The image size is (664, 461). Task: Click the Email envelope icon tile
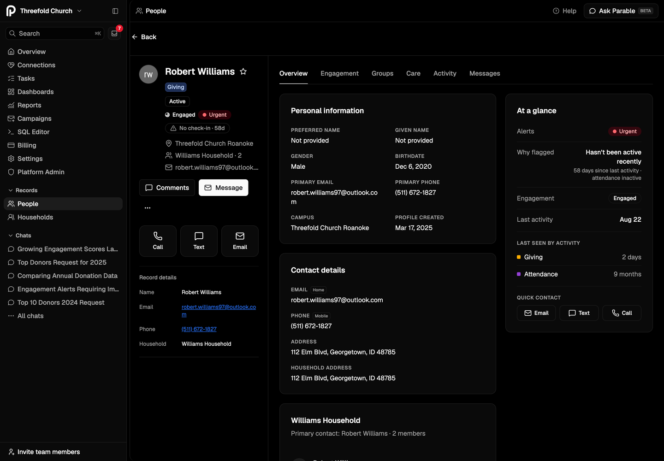coord(240,241)
